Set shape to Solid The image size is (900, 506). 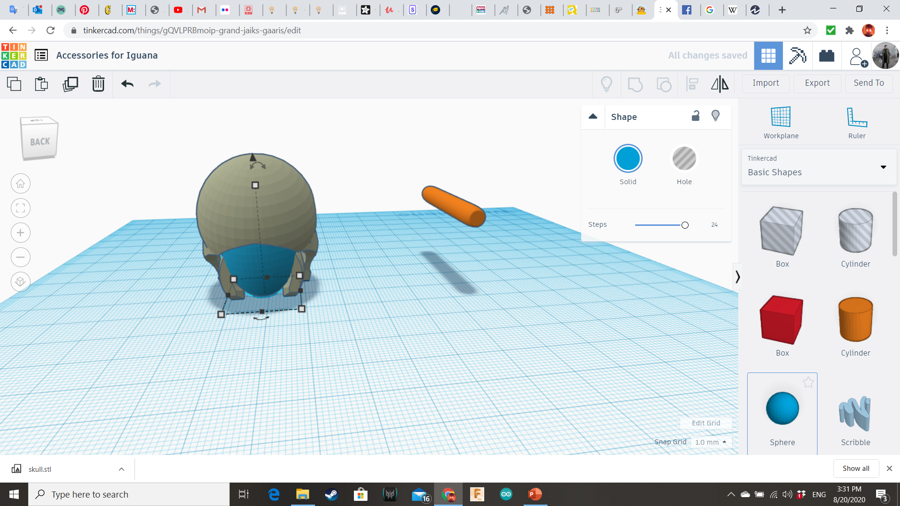coord(628,159)
